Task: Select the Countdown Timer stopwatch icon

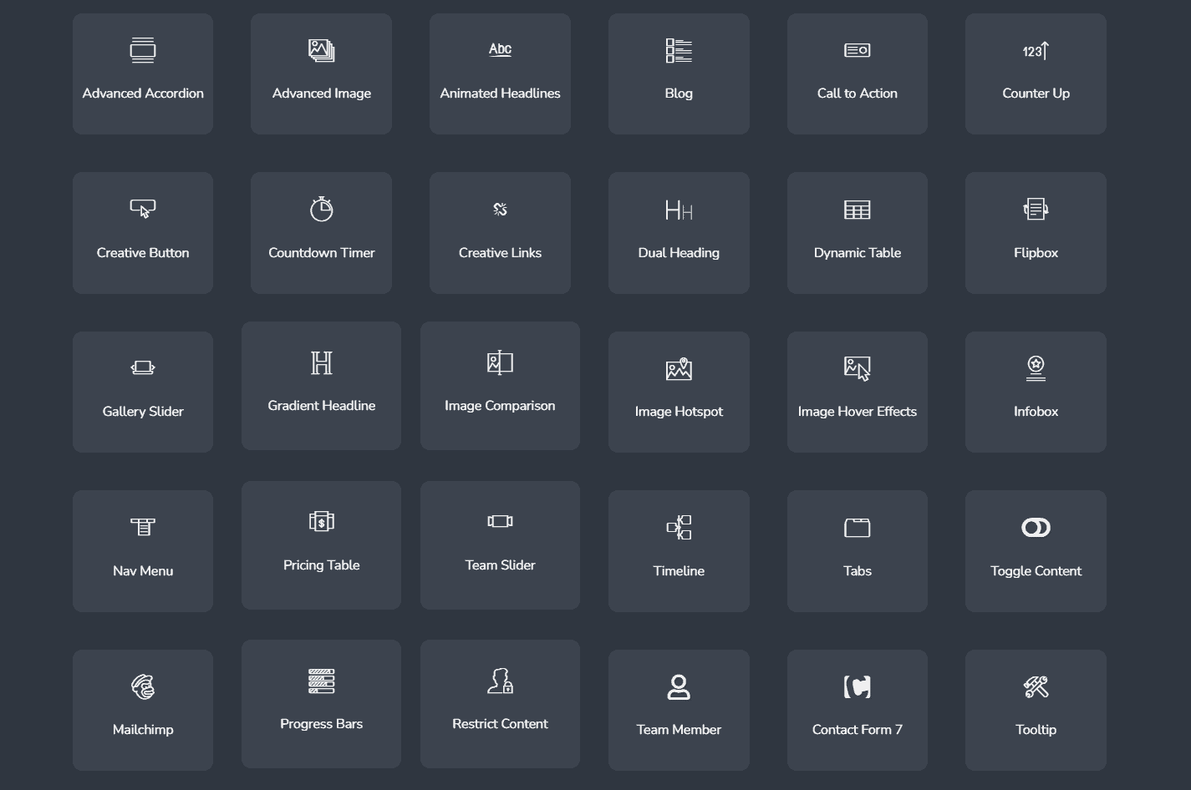Action: [x=322, y=210]
